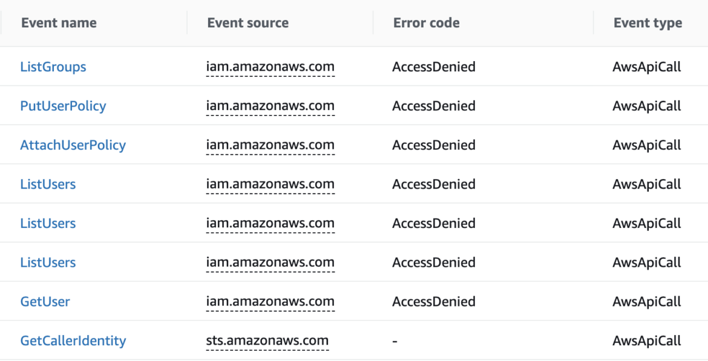Viewport: 708px width, 361px height.
Task: Click the second ListUsers event link
Action: pyautogui.click(x=48, y=223)
